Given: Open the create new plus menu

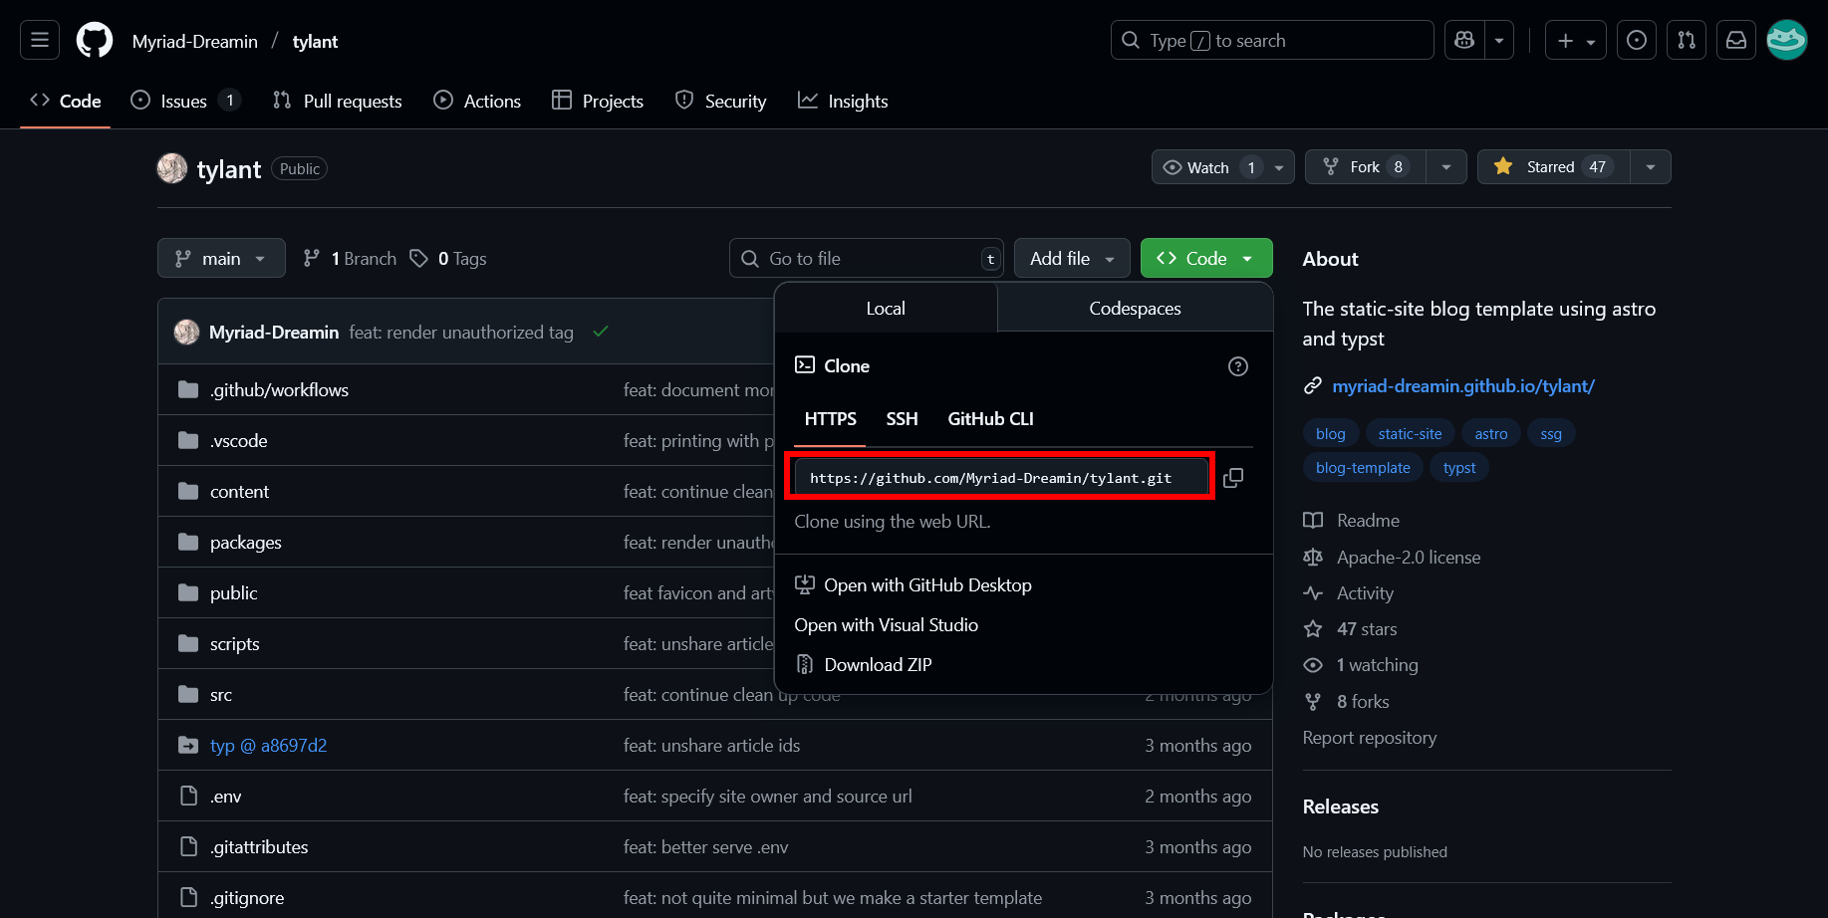Looking at the screenshot, I should click(1576, 41).
